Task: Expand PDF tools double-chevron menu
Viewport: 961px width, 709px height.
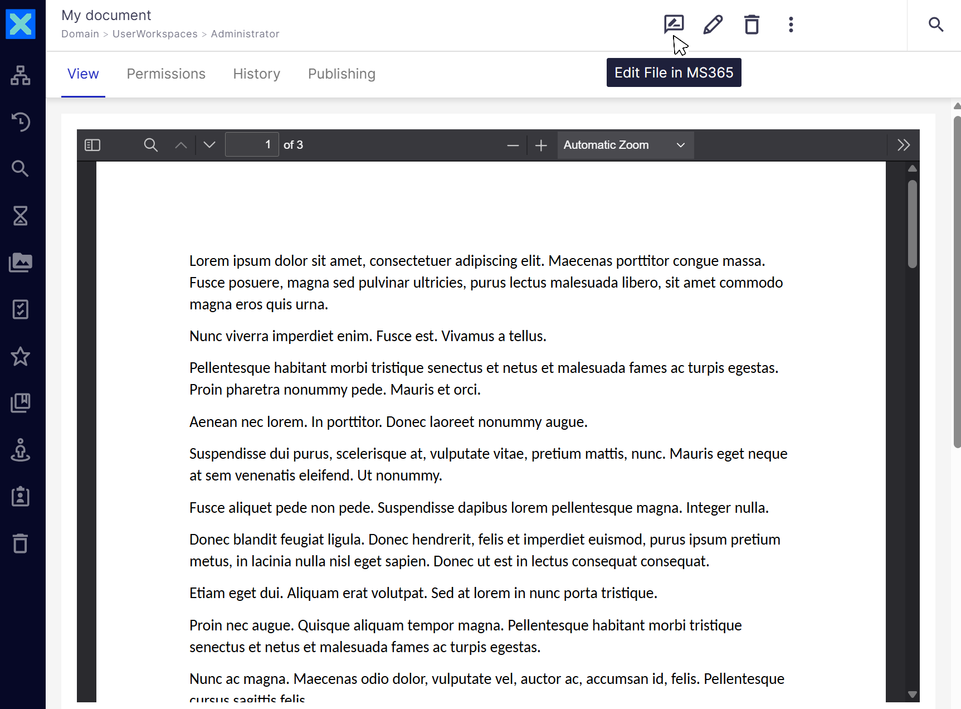Action: tap(903, 145)
